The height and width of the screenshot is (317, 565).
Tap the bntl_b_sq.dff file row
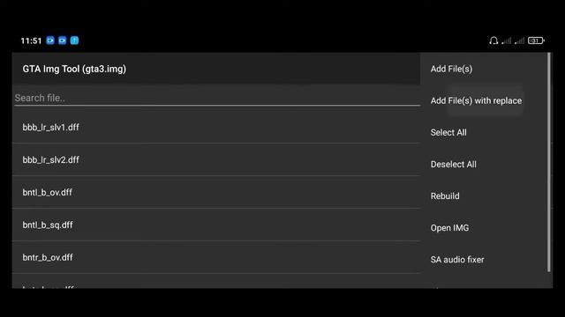coord(216,225)
